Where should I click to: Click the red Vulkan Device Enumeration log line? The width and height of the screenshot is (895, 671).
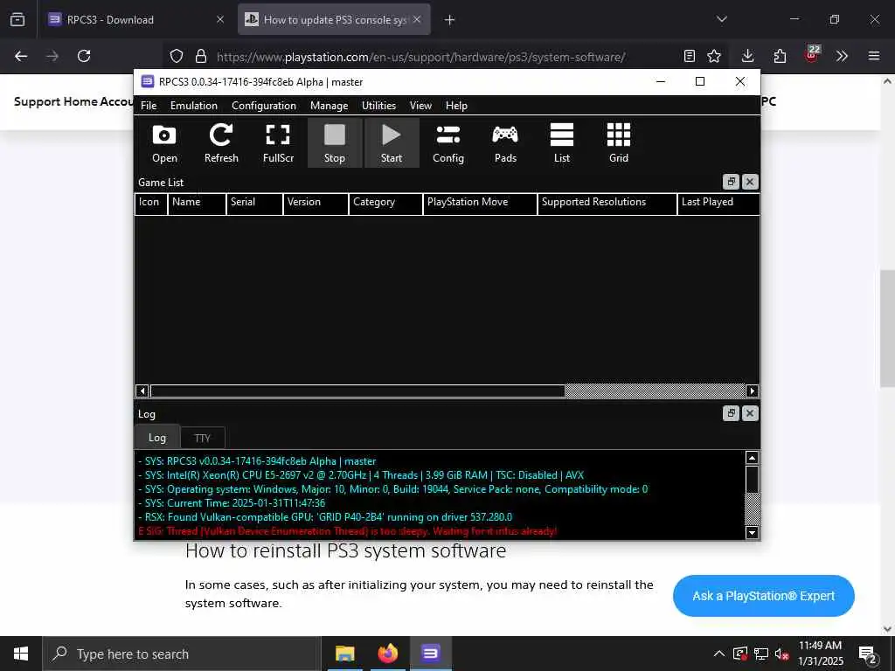click(x=348, y=531)
